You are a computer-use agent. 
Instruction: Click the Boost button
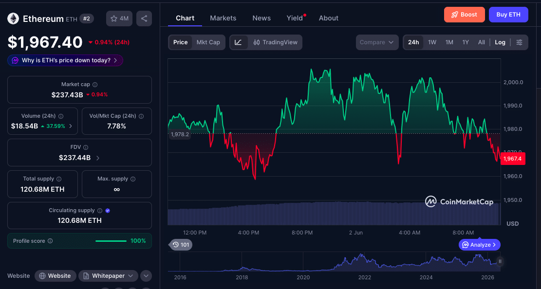pyautogui.click(x=465, y=15)
